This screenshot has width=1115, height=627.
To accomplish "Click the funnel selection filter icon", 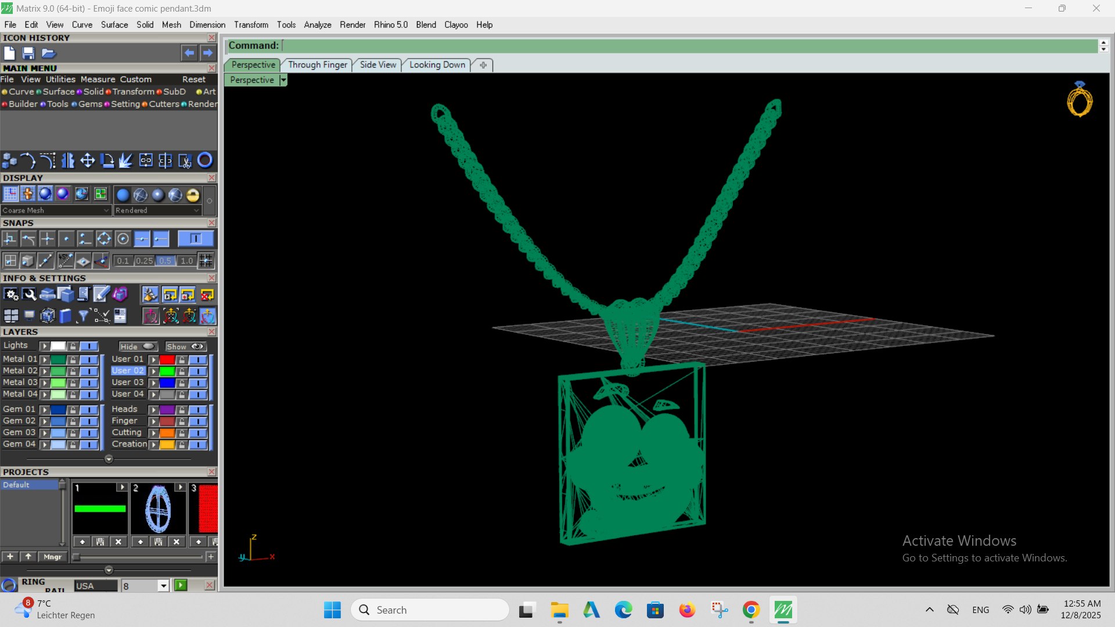I will [x=83, y=316].
